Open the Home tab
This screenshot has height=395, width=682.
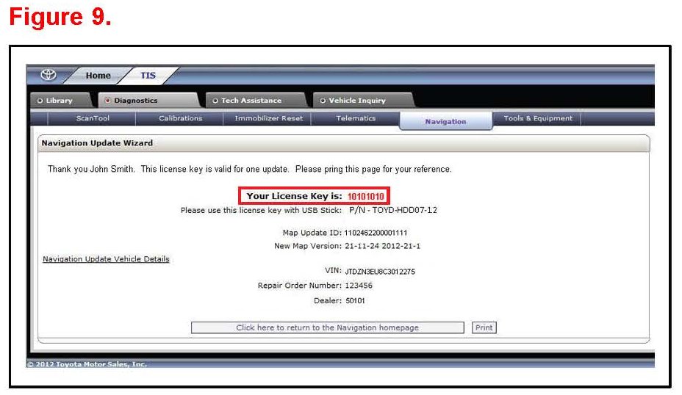click(x=98, y=76)
